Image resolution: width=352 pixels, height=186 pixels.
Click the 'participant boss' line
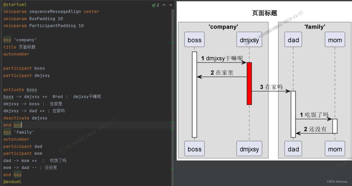24,68
